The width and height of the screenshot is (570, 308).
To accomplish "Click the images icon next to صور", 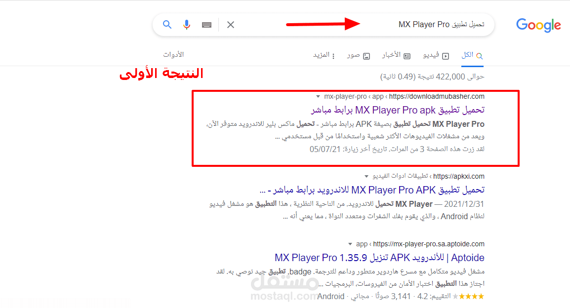I will tap(366, 56).
